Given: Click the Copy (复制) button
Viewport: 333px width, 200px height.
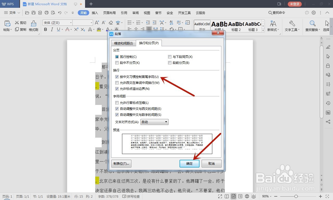Looking at the screenshot, I should (21, 29).
